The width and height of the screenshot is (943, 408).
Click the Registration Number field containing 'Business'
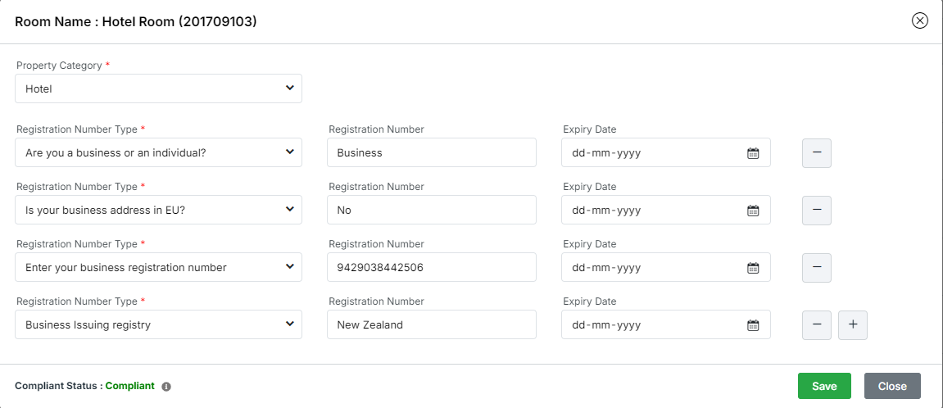coord(431,152)
